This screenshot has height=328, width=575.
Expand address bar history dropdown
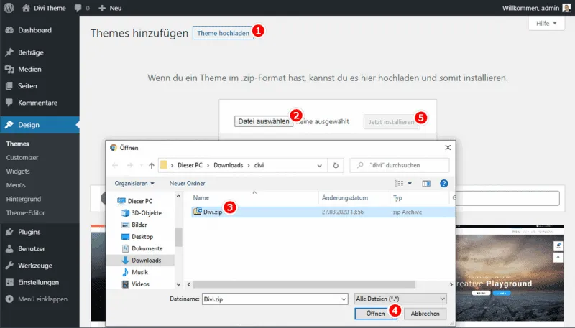click(x=319, y=166)
